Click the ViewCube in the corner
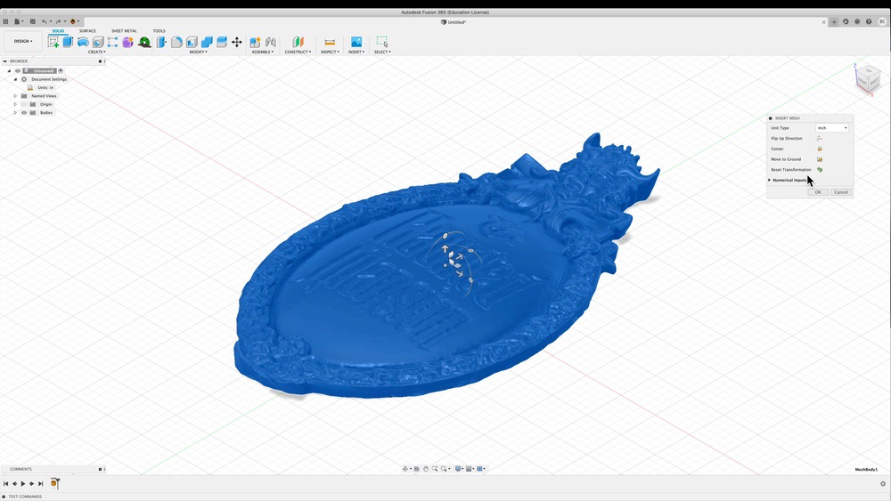 (x=868, y=79)
